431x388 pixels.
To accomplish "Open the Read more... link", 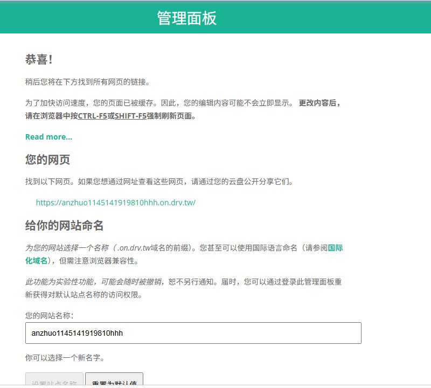I will tap(49, 136).
